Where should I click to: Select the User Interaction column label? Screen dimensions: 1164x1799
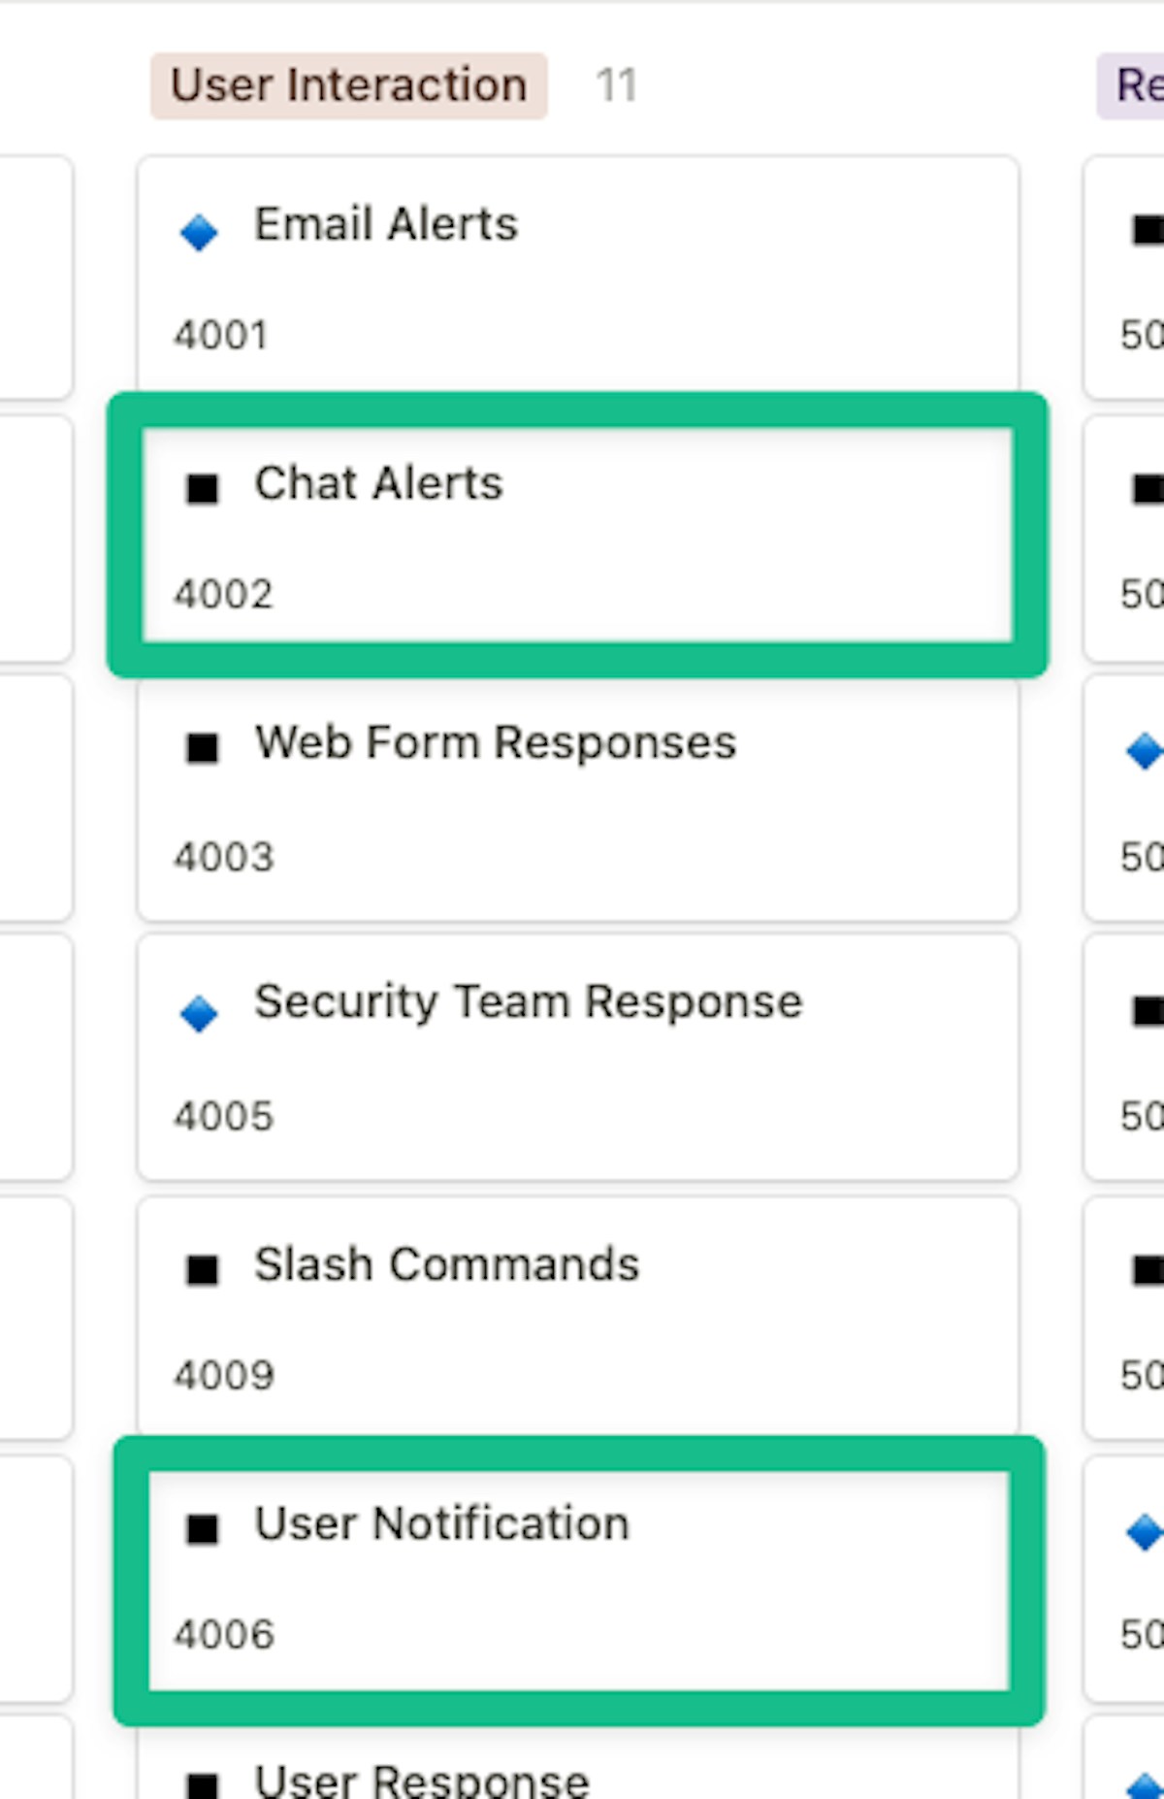(x=348, y=85)
